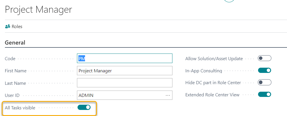Turn off In-App Consulting toggle
The image size is (287, 116).
coord(264,71)
